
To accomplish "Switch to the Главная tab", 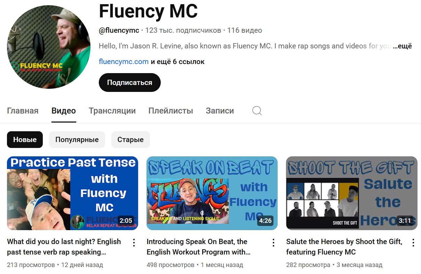I will click(x=23, y=111).
